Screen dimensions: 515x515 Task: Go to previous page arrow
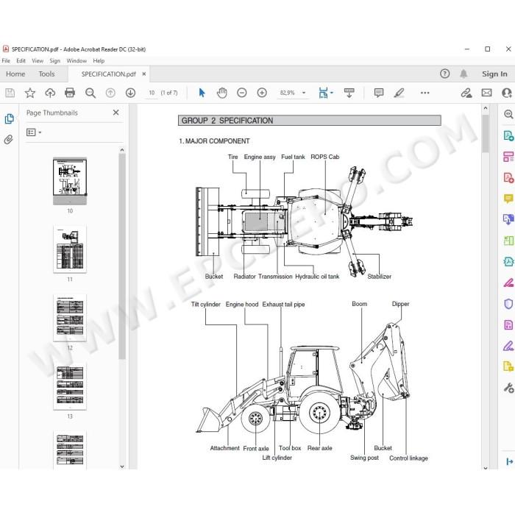click(110, 93)
